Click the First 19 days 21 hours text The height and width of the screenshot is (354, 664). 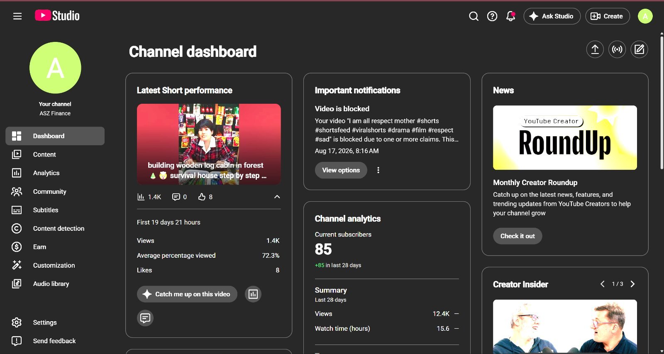click(168, 222)
